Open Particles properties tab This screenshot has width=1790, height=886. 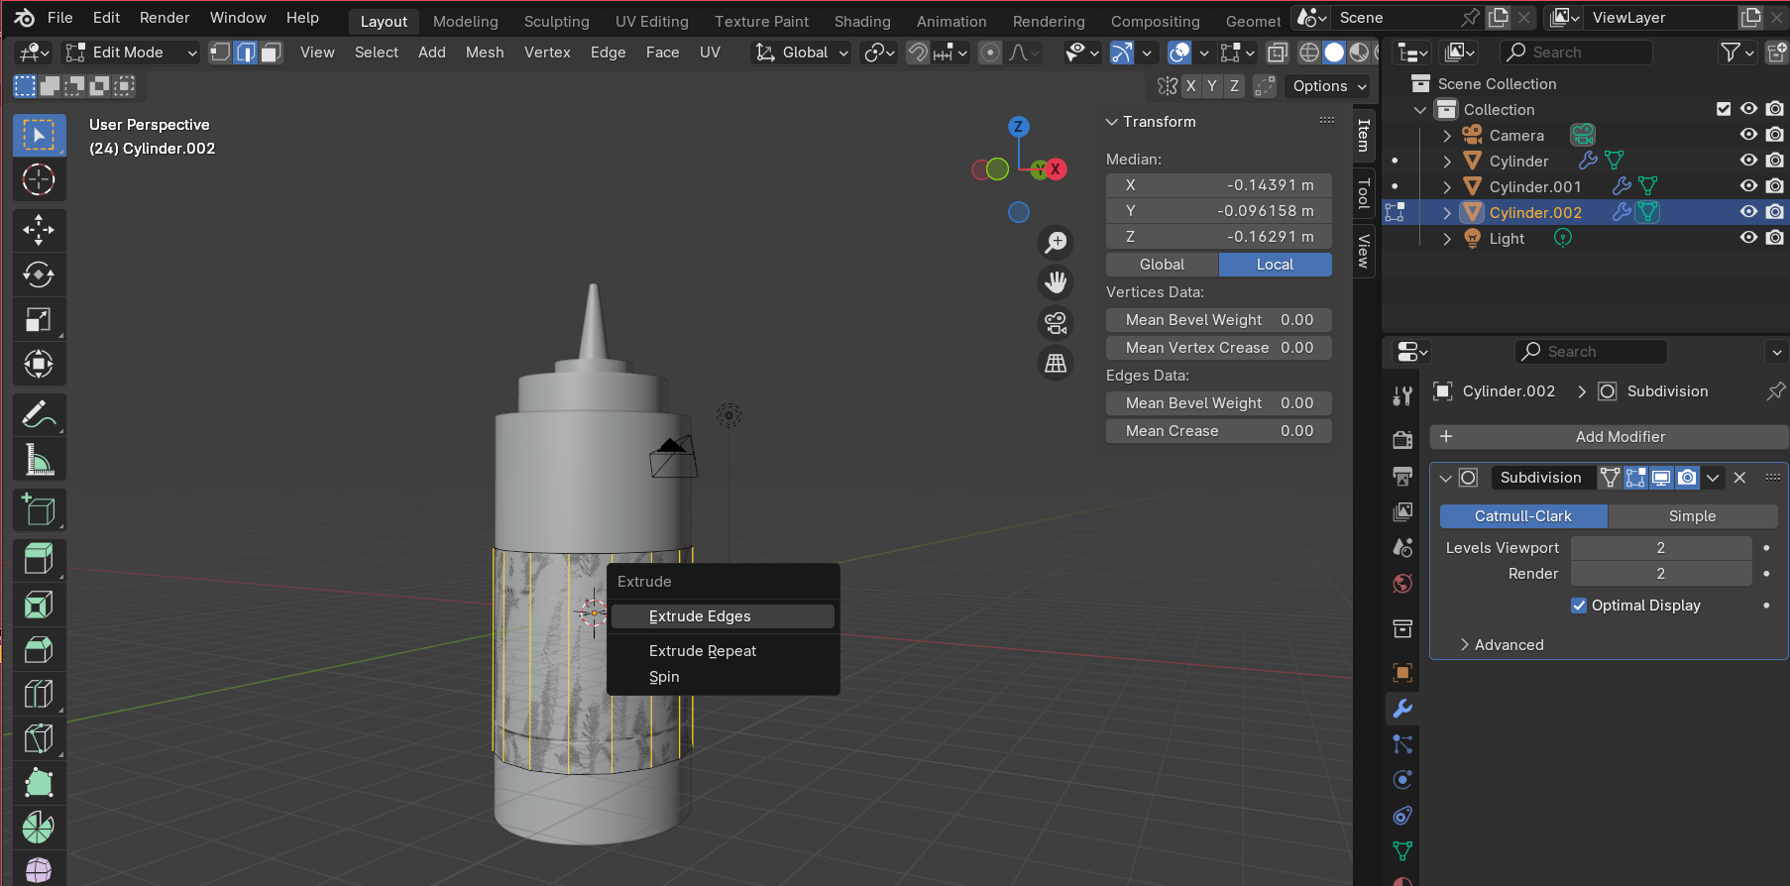(1402, 744)
